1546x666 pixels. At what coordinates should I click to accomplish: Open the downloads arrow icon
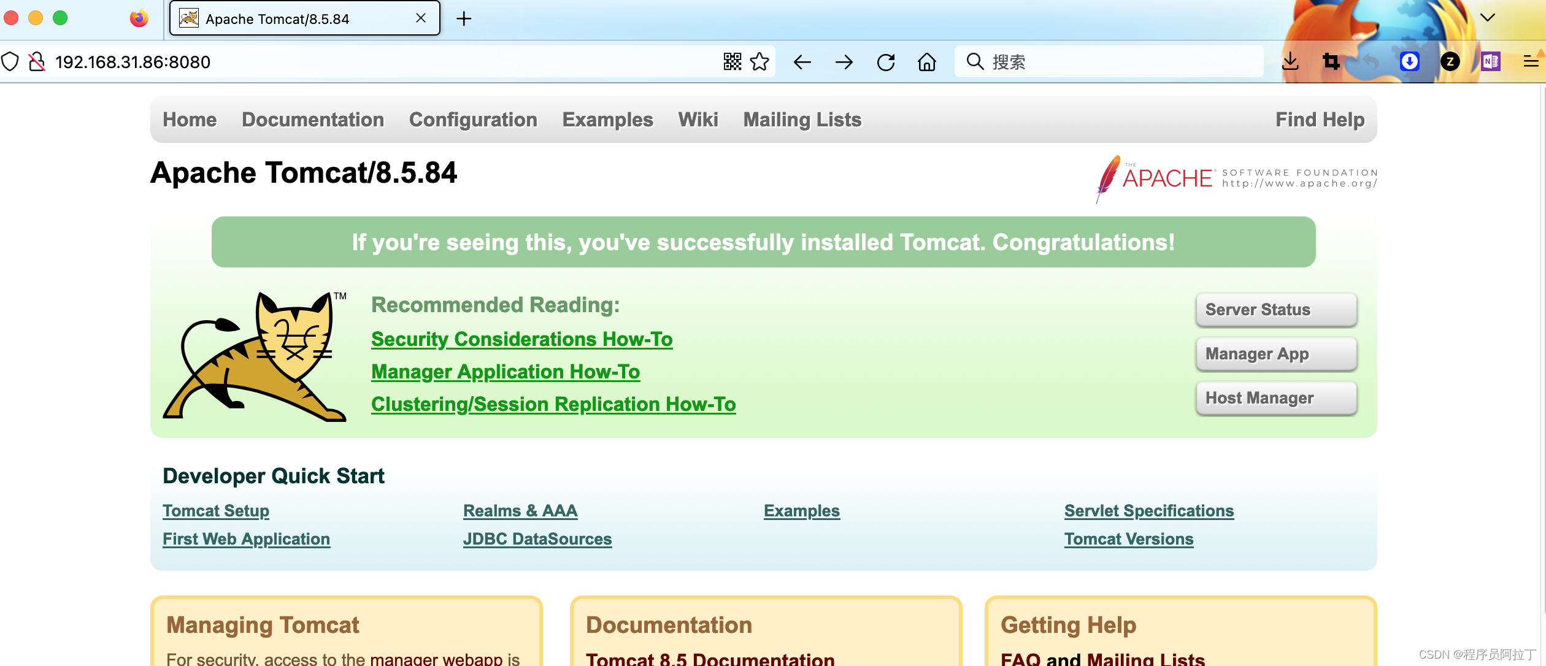pyautogui.click(x=1290, y=61)
